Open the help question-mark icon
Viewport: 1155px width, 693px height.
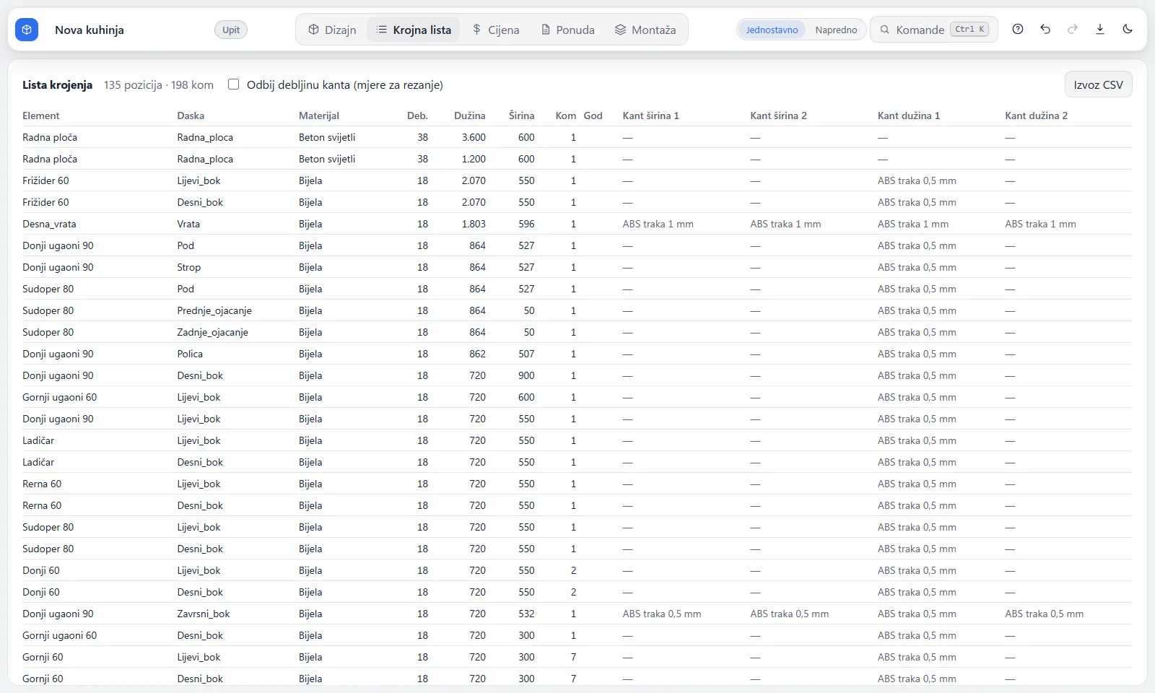click(1018, 30)
